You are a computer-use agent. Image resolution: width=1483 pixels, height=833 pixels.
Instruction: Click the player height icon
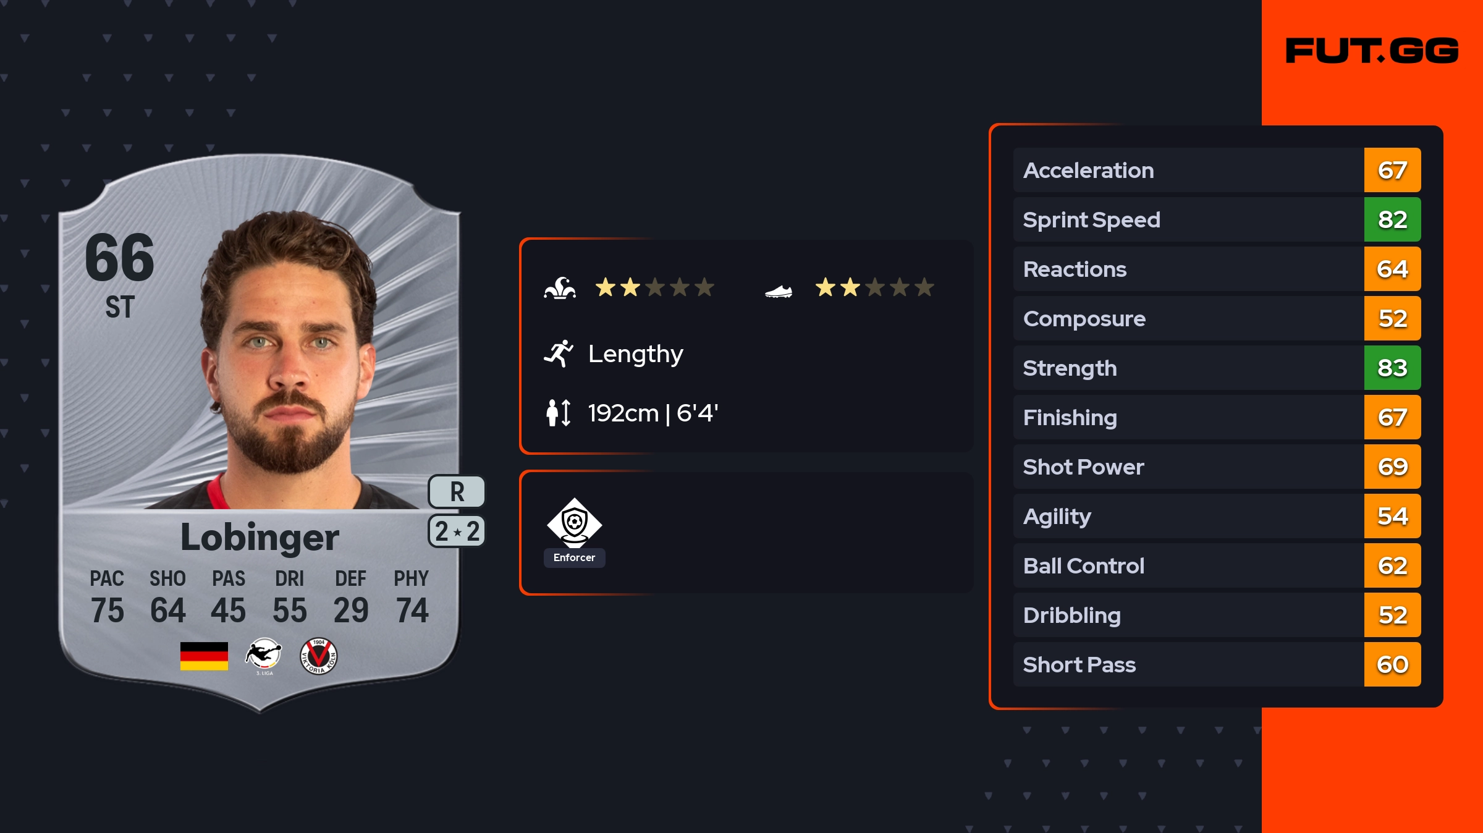click(x=559, y=413)
